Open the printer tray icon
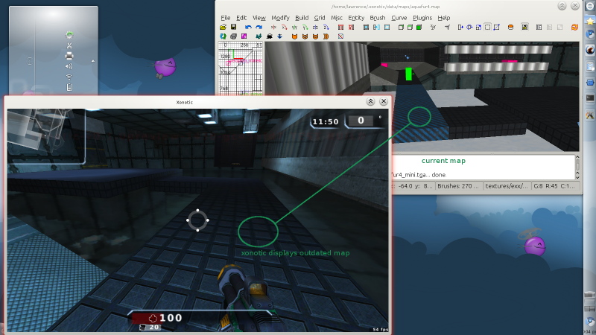 click(x=69, y=56)
